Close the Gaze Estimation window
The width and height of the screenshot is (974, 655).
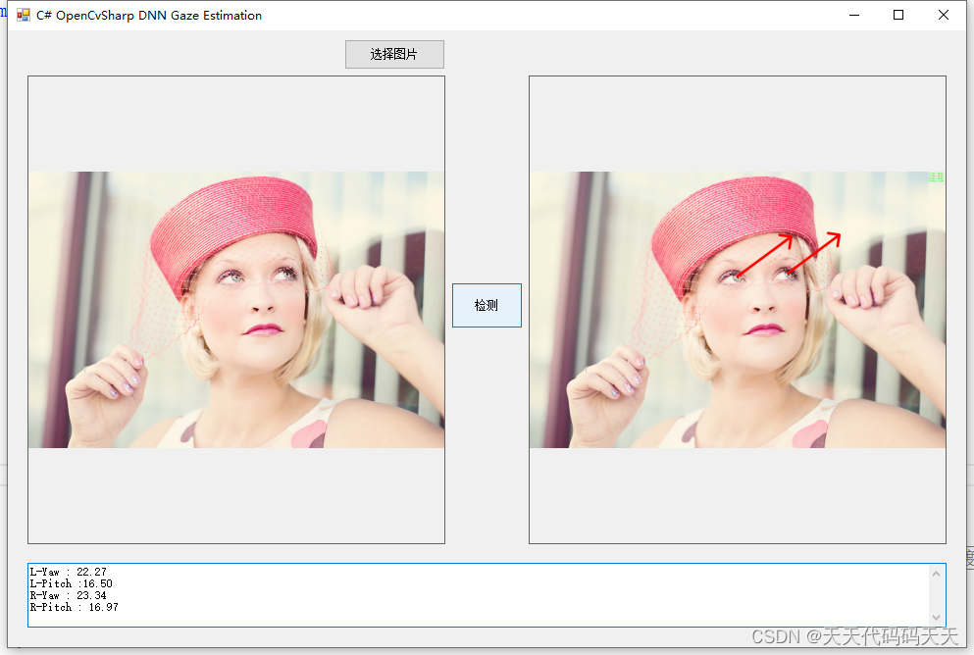click(x=943, y=15)
